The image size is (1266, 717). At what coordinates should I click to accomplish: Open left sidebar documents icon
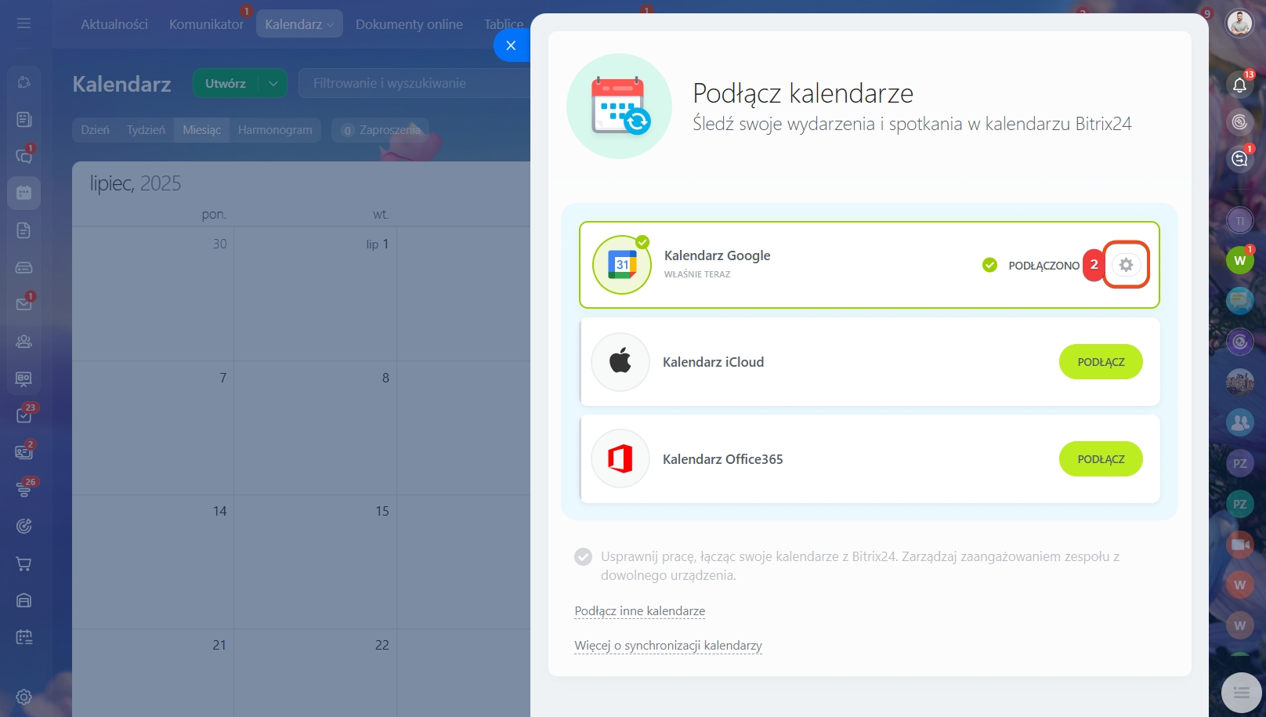[x=24, y=230]
